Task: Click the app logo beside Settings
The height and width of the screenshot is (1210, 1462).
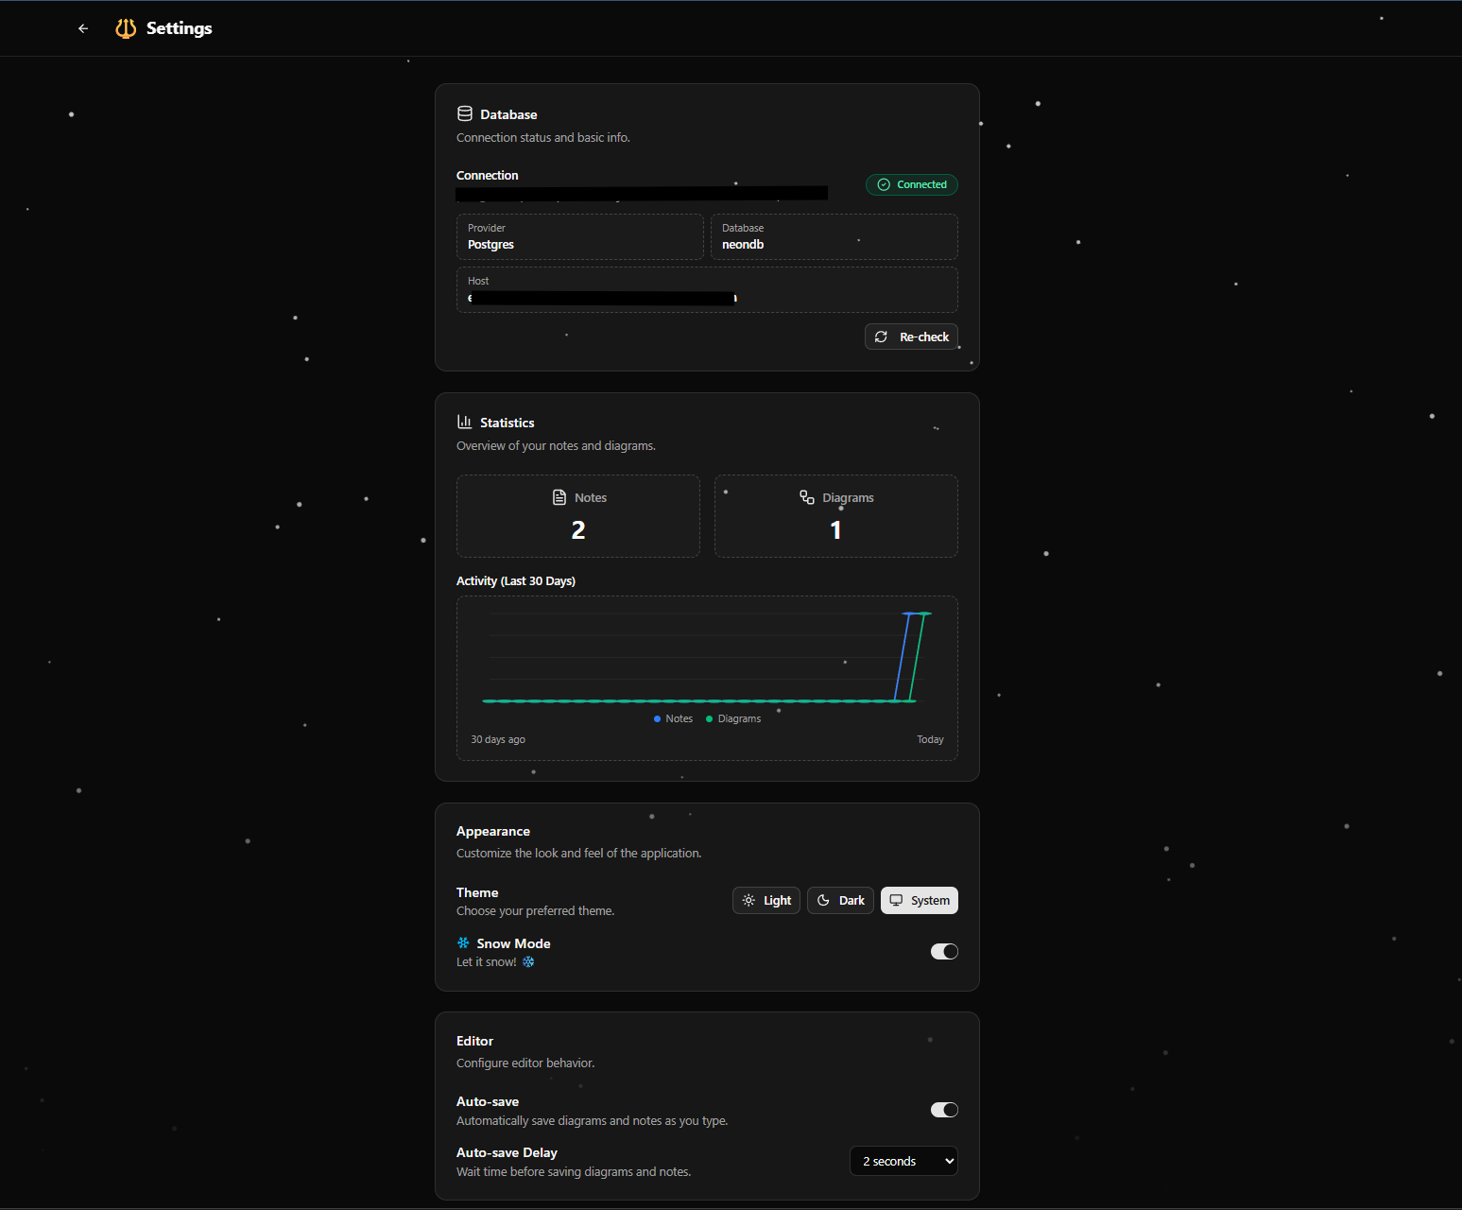Action: [x=126, y=28]
